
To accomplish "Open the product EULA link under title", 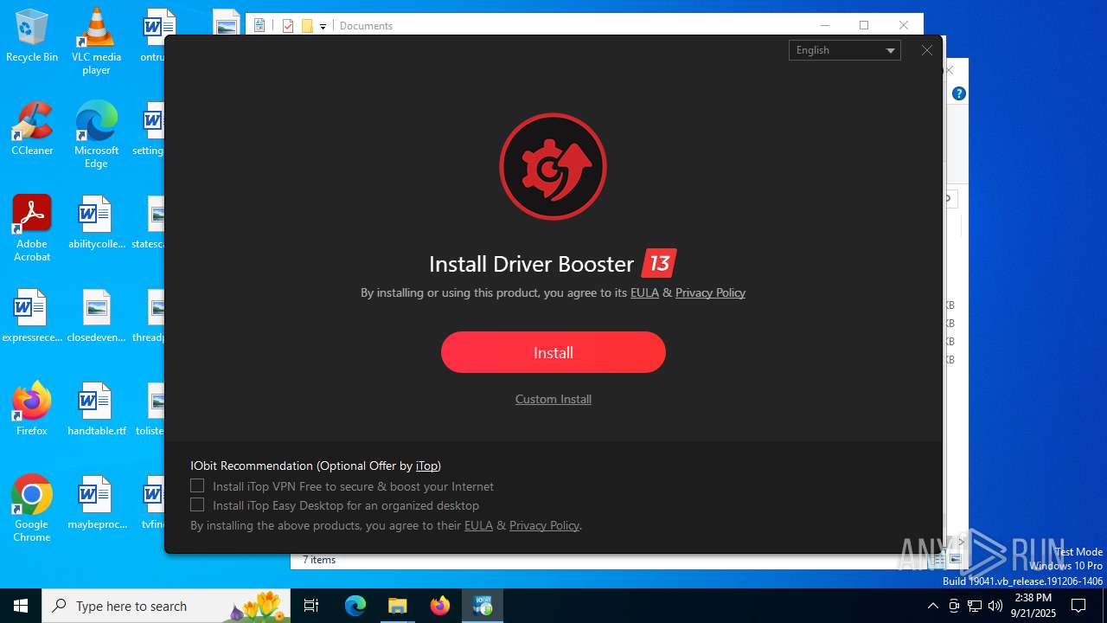I will [x=644, y=292].
